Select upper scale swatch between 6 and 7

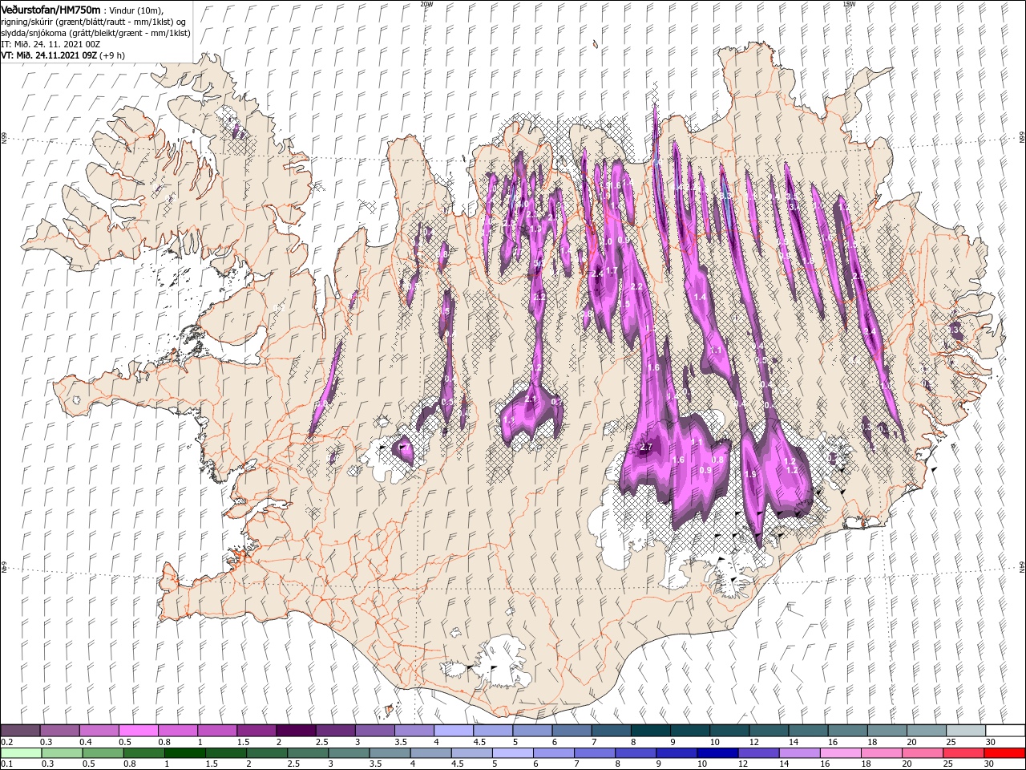[572, 730]
